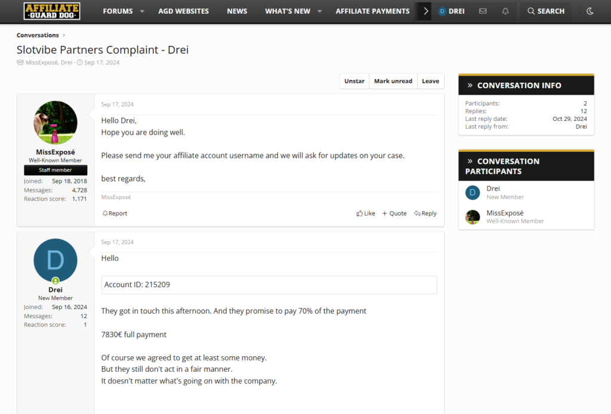Toggle dark mode moon icon
611x414 pixels.
pyautogui.click(x=590, y=11)
